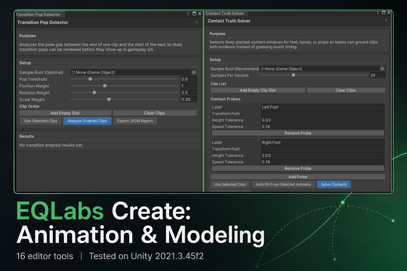Use Selected Clips in Pop Detector

41,121
